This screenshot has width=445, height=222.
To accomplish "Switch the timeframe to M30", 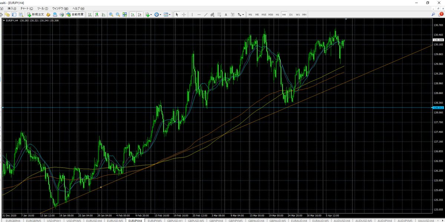I will point(271,14).
